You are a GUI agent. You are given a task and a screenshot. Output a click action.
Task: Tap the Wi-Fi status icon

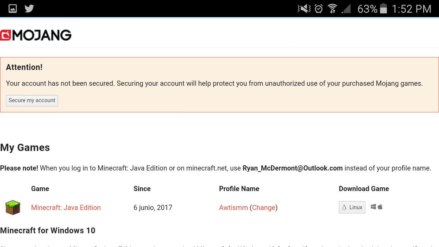pos(333,9)
